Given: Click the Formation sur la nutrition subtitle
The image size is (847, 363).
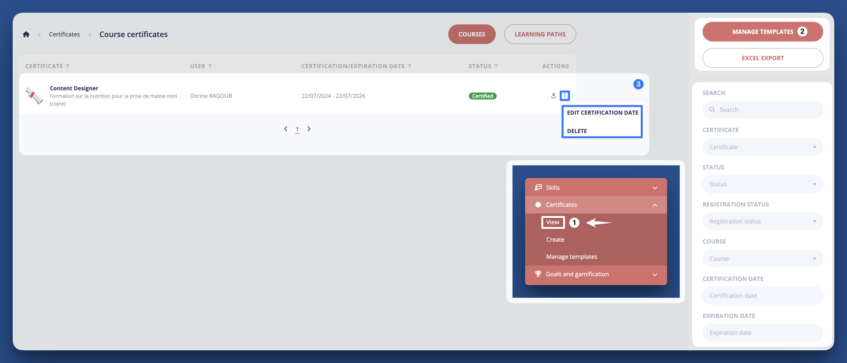Looking at the screenshot, I should click(x=113, y=100).
